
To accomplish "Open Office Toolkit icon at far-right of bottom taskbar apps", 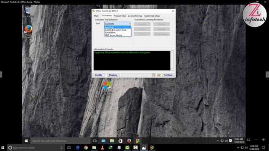I will 152,148.
